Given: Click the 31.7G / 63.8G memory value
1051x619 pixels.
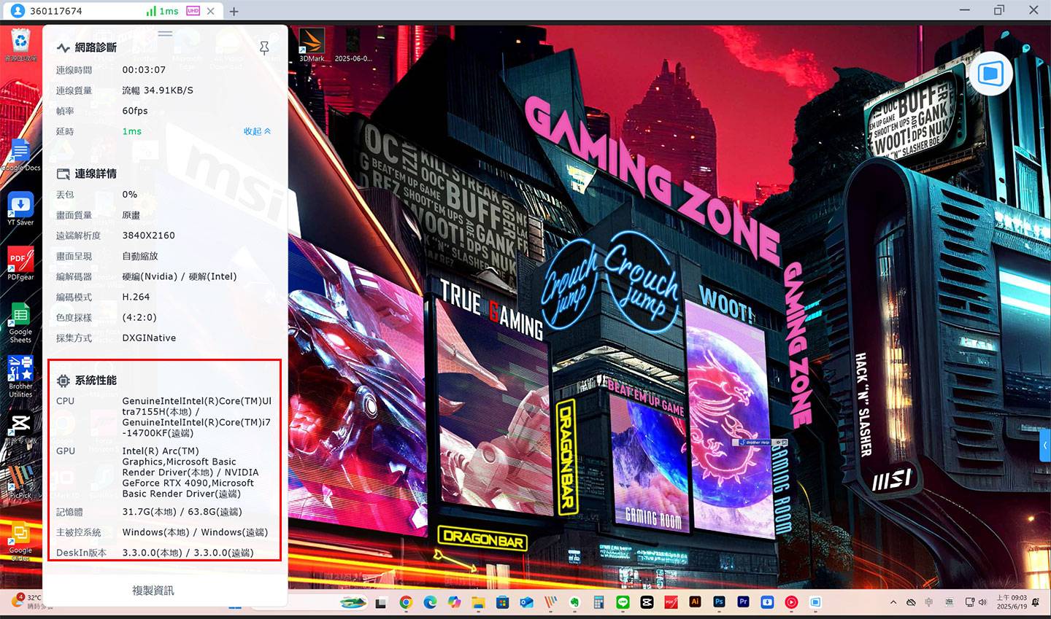Looking at the screenshot, I should point(182,512).
